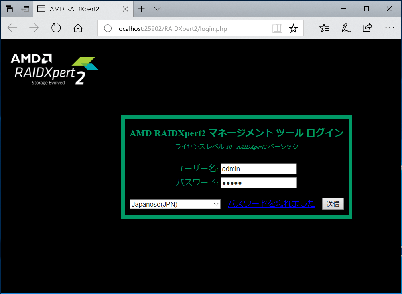Share this page via share icon
402x294 pixels.
(367, 28)
